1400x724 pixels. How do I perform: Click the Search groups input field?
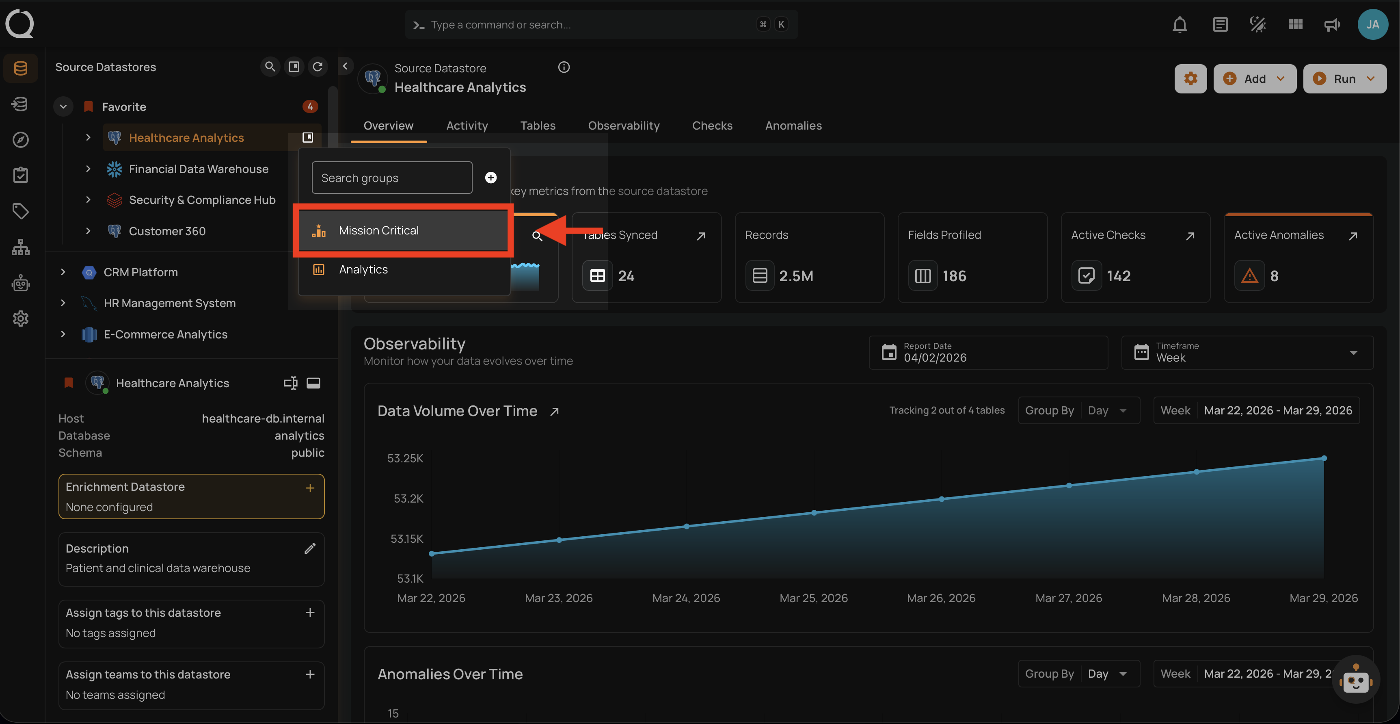point(391,178)
